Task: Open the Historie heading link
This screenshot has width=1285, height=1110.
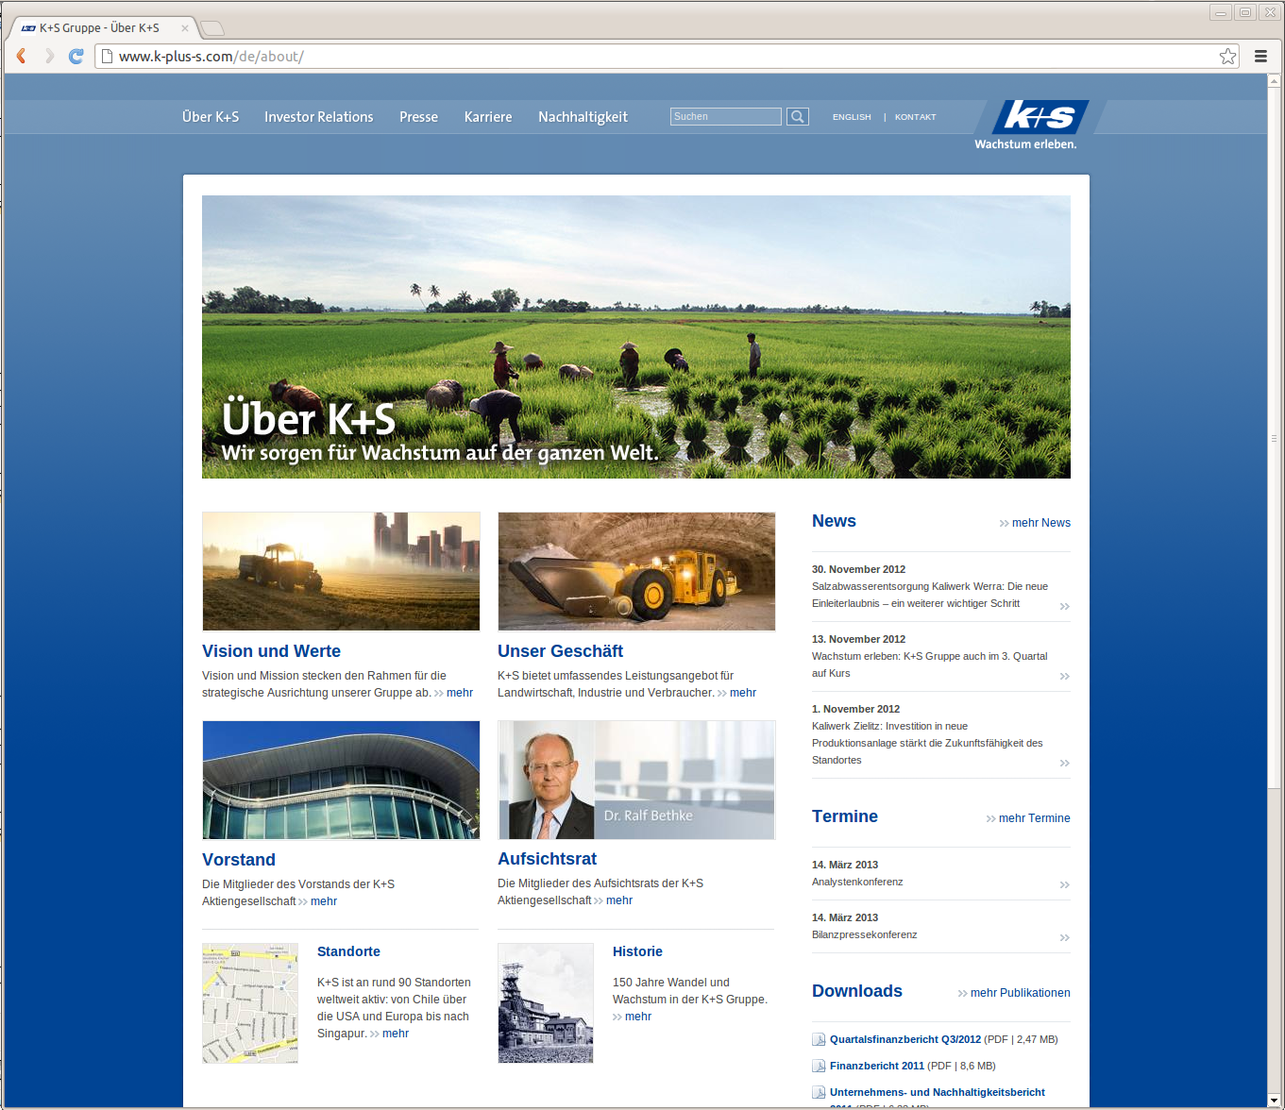Action: [637, 951]
